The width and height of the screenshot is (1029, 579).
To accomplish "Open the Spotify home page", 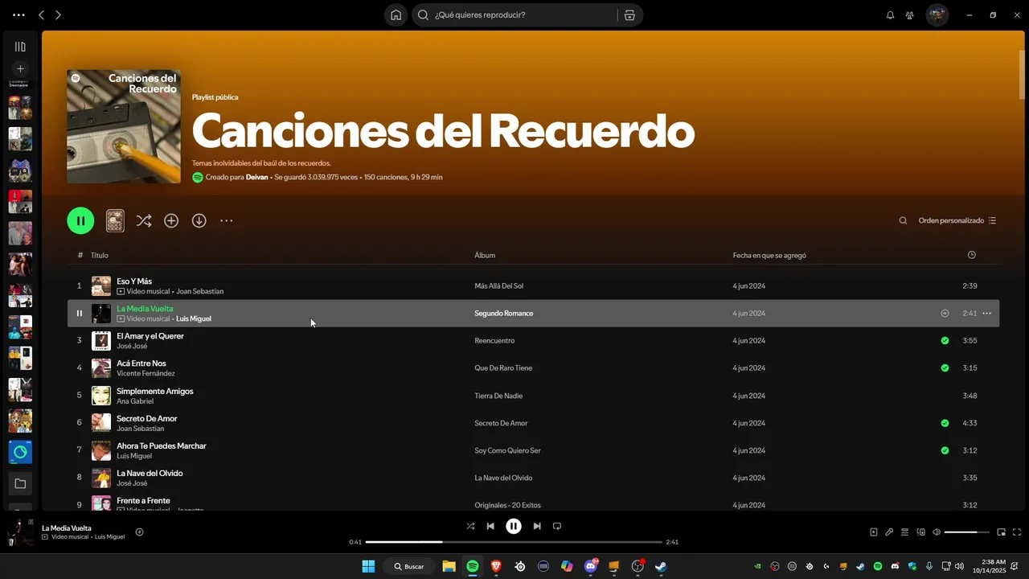I will pyautogui.click(x=396, y=15).
